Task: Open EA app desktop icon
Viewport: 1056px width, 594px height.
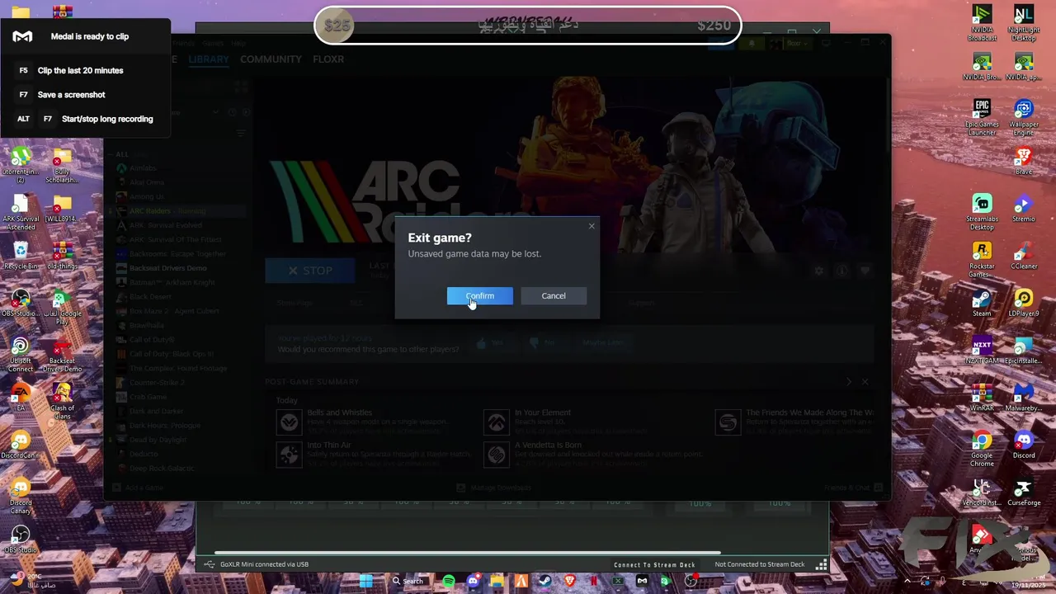Action: coord(21,398)
